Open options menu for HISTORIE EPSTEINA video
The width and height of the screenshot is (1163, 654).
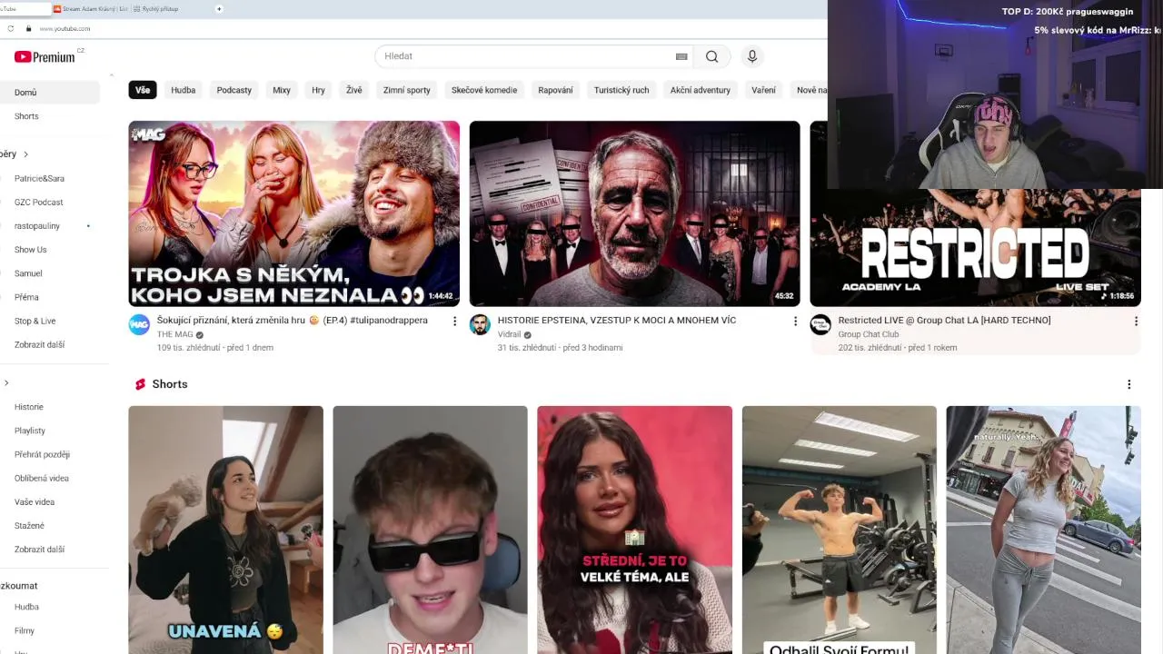[795, 321]
